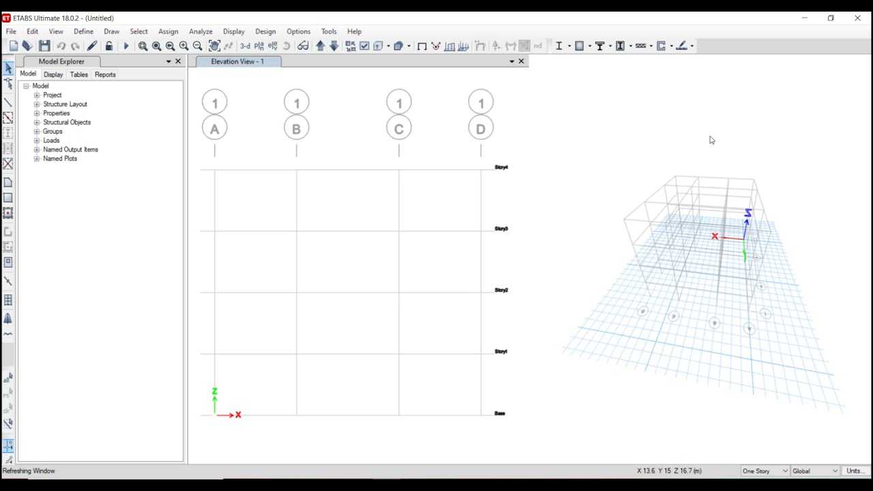873x491 pixels.
Task: Switch to the Reports tab in Model Explorer
Action: (x=105, y=74)
